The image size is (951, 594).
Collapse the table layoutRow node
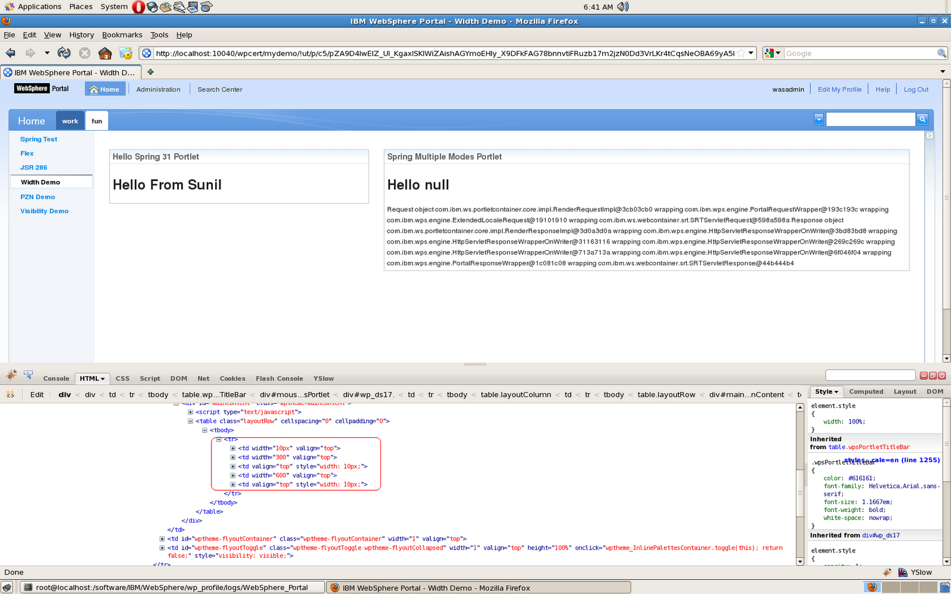[x=190, y=421]
